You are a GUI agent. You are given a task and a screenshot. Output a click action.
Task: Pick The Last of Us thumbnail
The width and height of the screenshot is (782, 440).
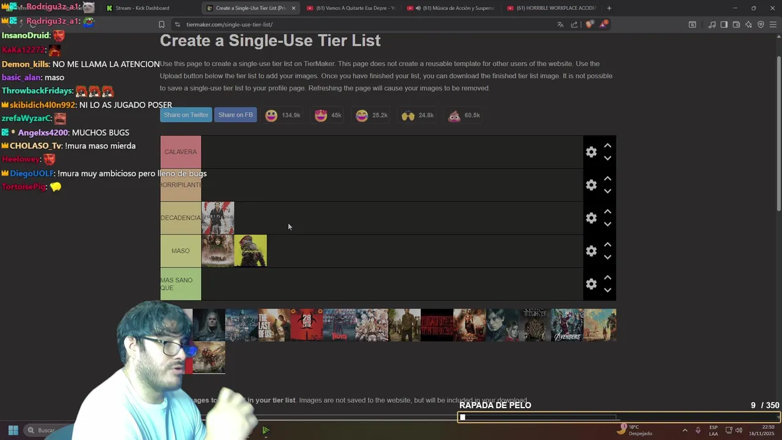(274, 325)
